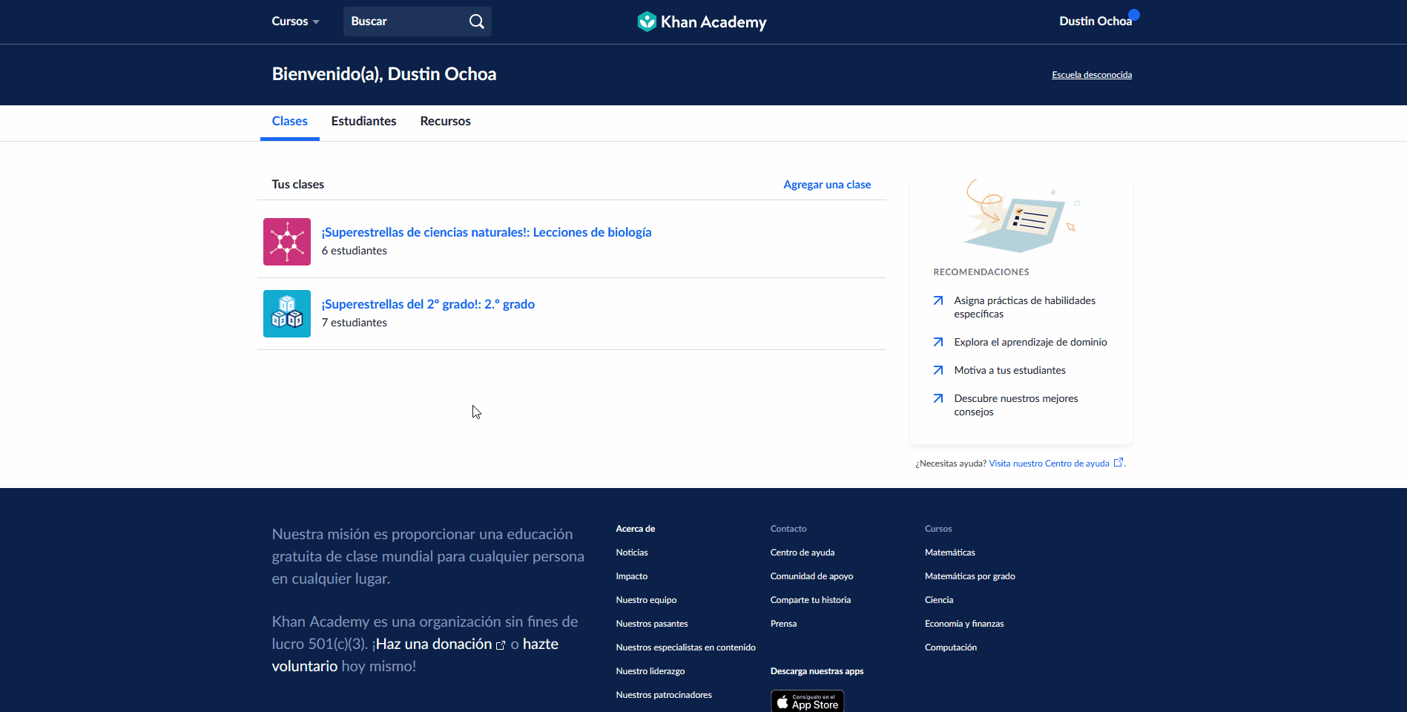The width and height of the screenshot is (1407, 712).
Task: Click the 7 estudiantes text
Action: point(355,323)
